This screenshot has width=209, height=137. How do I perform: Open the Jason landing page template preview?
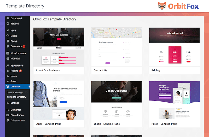117,100
